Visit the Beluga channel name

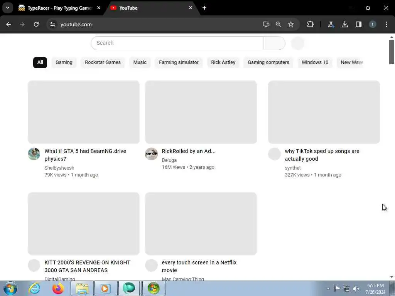pyautogui.click(x=169, y=160)
